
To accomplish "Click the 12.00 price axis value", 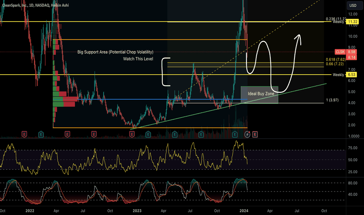I will pos(353,14).
